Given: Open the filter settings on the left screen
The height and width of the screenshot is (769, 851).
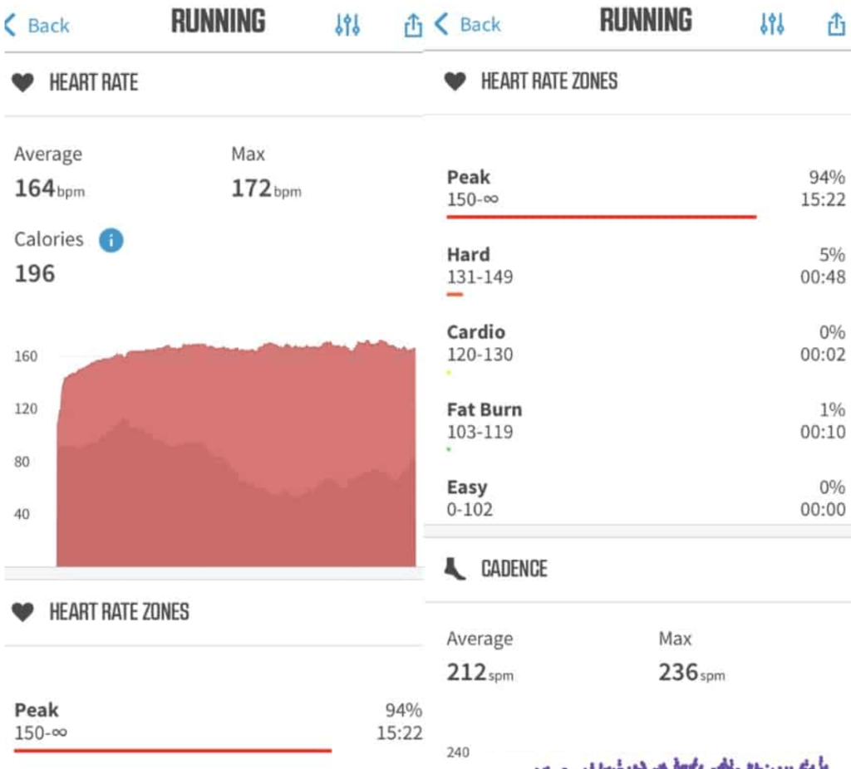Looking at the screenshot, I should (x=347, y=24).
